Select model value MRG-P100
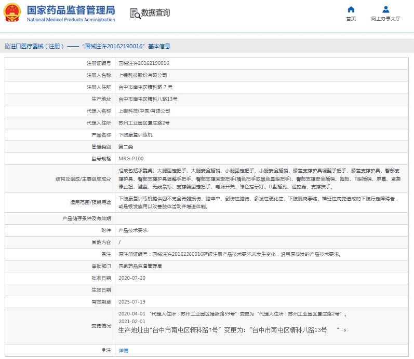The height and width of the screenshot is (359, 414). click(131, 159)
